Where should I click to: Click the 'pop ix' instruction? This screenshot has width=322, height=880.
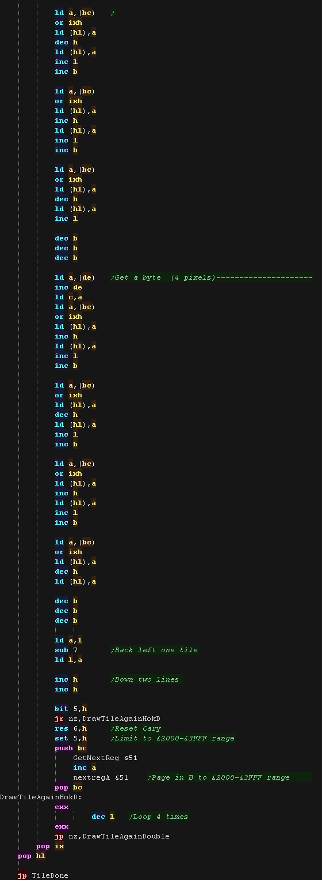[x=50, y=846]
